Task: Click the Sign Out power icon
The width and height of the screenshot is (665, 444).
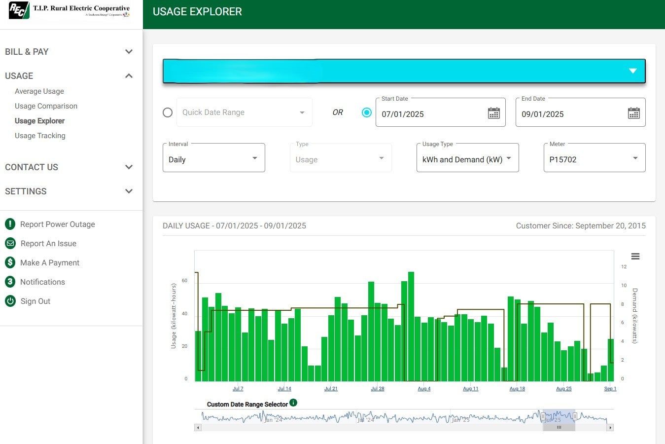Action: click(10, 301)
